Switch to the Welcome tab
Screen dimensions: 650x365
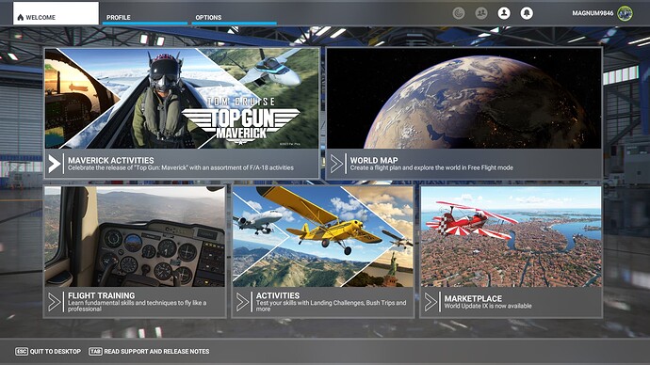(x=56, y=13)
